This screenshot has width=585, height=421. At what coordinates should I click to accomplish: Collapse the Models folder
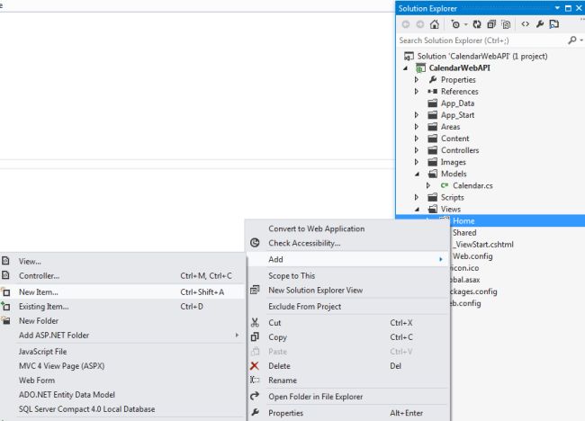(x=417, y=175)
